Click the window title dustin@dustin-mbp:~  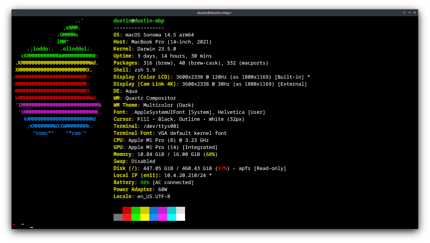[215, 13]
